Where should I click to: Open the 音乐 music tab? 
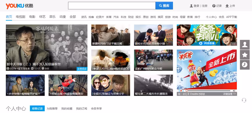(x=52, y=17)
